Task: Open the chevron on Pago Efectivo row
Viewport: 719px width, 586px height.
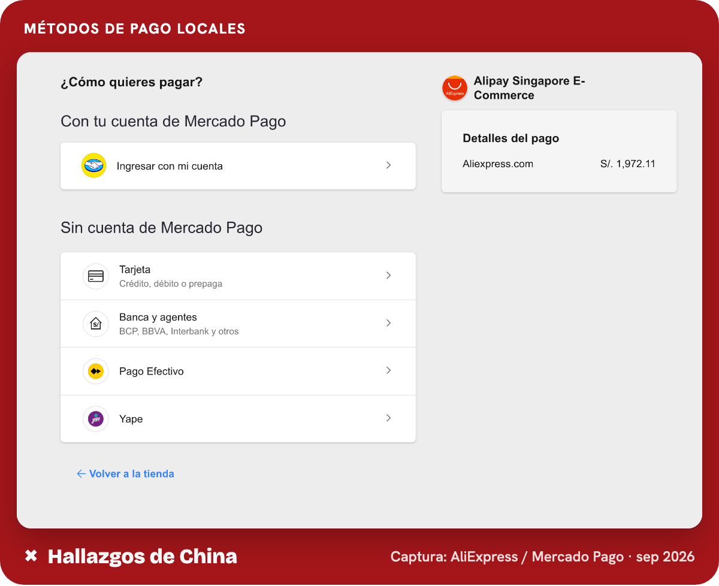Action: (x=389, y=370)
